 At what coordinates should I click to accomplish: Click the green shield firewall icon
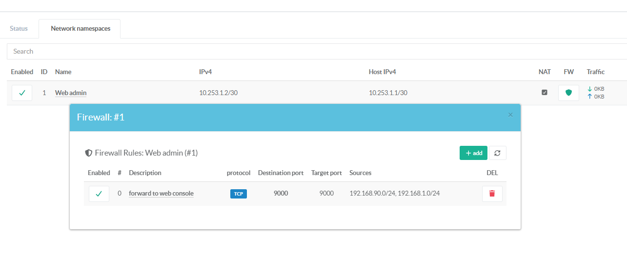568,93
